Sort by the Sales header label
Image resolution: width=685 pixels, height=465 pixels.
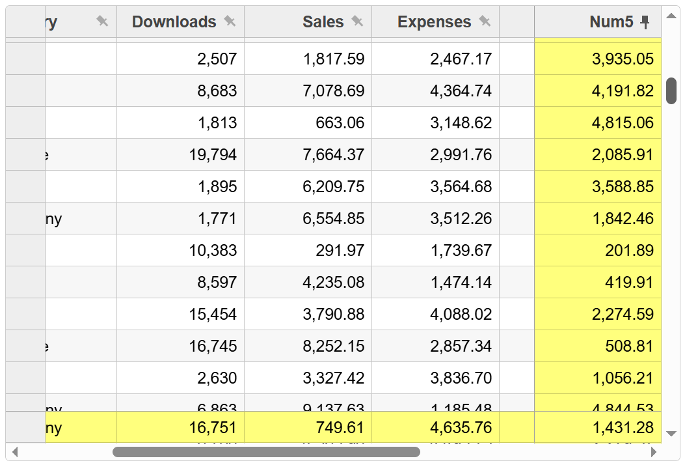tap(323, 22)
